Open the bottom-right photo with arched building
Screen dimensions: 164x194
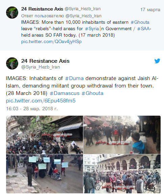[122, 174]
